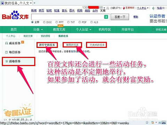Click the 百度一下 search button
Image resolution: width=167 pixels, height=125 pixels.
(x=120, y=17)
